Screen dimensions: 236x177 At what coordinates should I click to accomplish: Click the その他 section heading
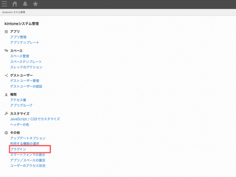[x=15, y=133]
